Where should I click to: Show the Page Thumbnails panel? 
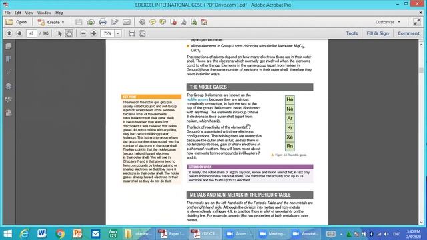tap(9, 46)
